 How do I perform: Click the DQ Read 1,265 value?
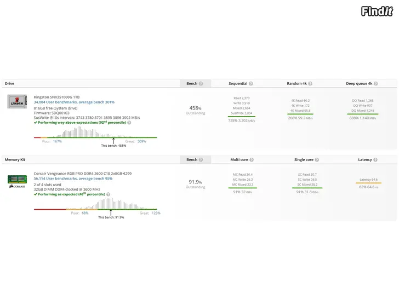(363, 101)
